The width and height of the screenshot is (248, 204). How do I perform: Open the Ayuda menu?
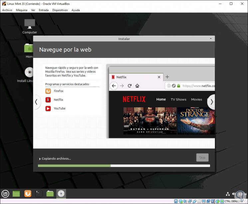point(76,10)
